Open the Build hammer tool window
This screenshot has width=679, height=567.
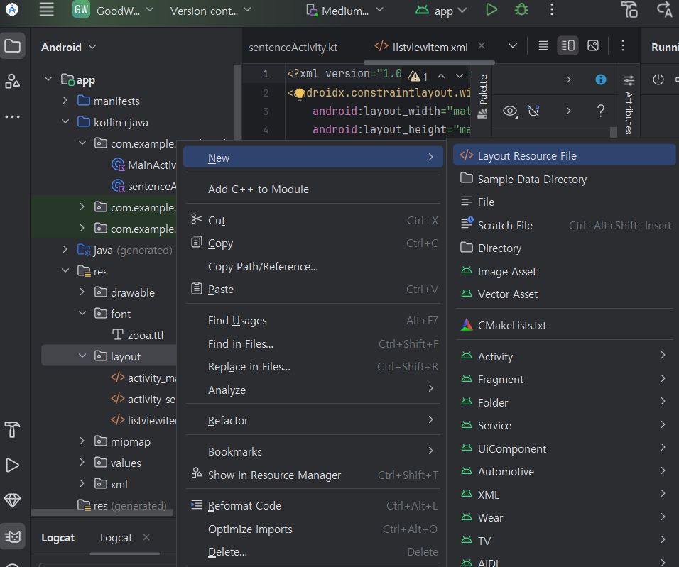tap(13, 430)
